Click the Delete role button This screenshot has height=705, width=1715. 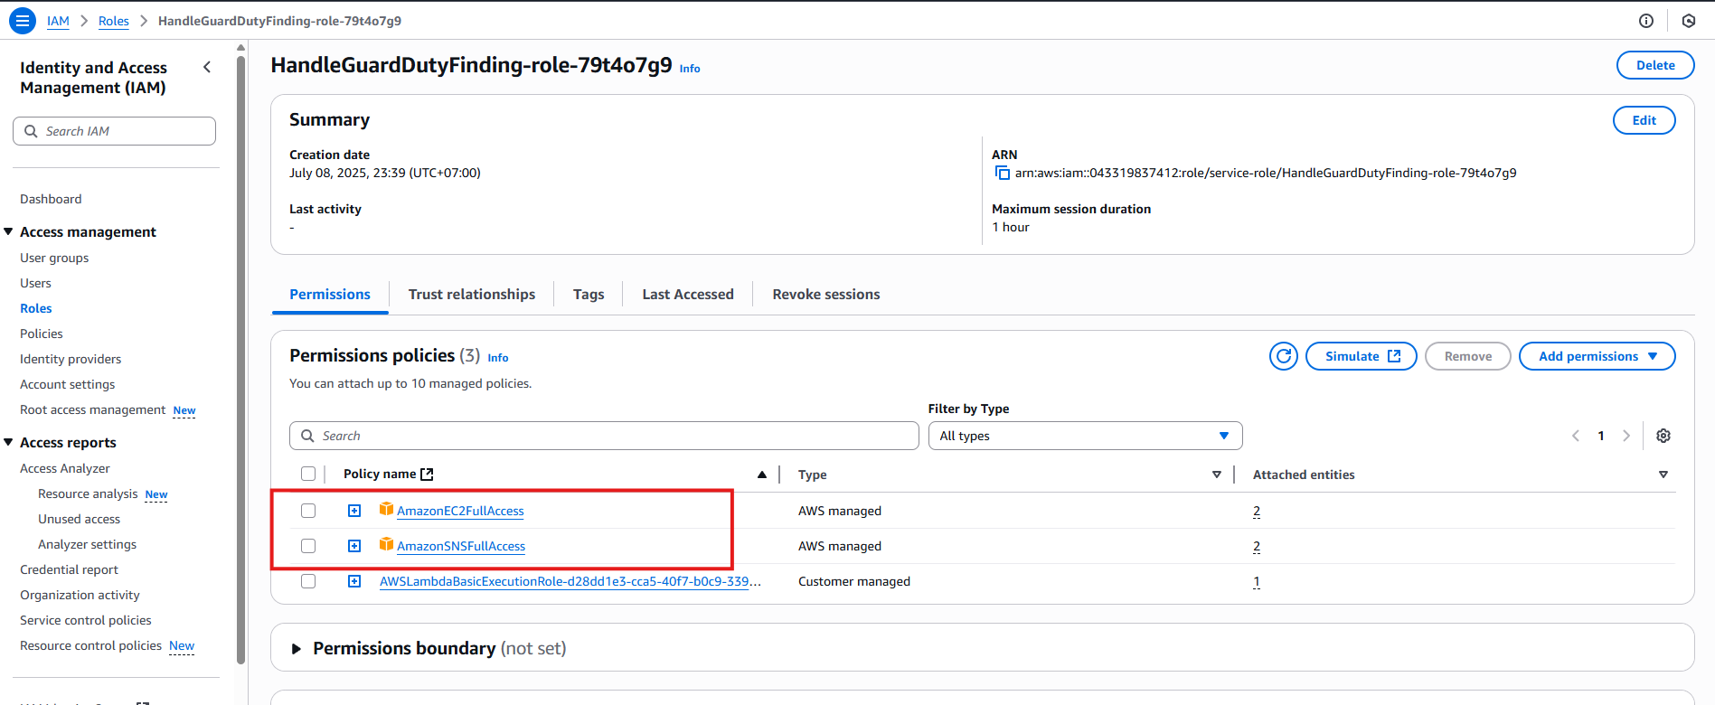(x=1655, y=65)
